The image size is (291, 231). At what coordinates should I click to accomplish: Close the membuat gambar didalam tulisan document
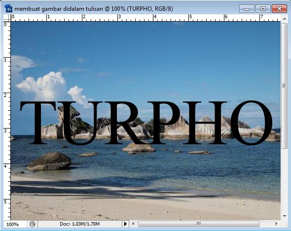[279, 9]
